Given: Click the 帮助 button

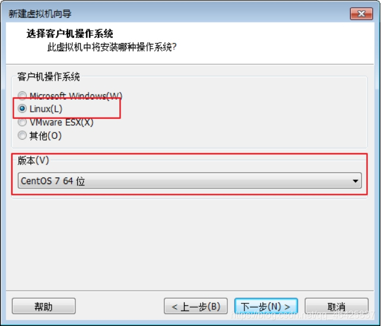Looking at the screenshot, I should [44, 306].
